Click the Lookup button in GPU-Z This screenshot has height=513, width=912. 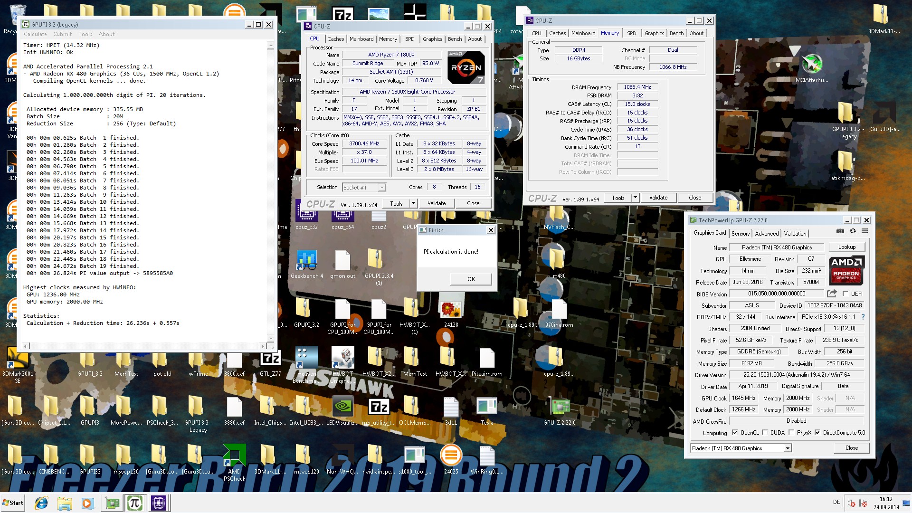(x=846, y=247)
